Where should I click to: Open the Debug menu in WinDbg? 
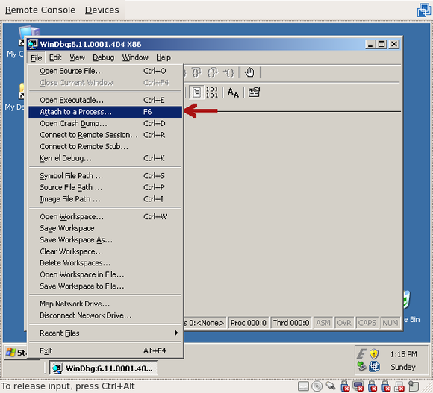click(104, 57)
